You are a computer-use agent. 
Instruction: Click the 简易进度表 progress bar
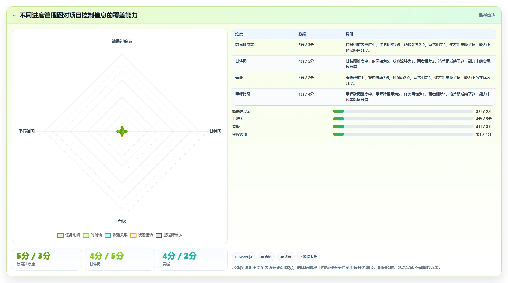point(403,111)
